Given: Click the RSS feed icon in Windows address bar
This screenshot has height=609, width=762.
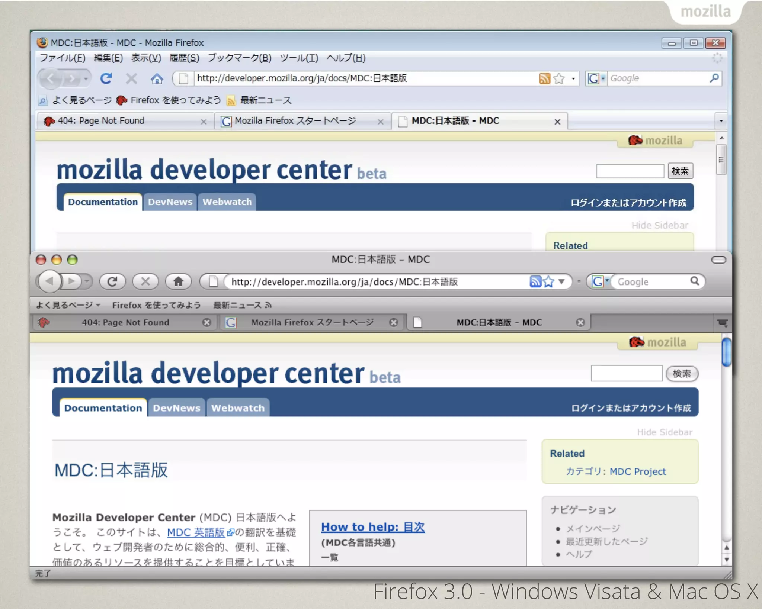Looking at the screenshot, I should pyautogui.click(x=544, y=78).
